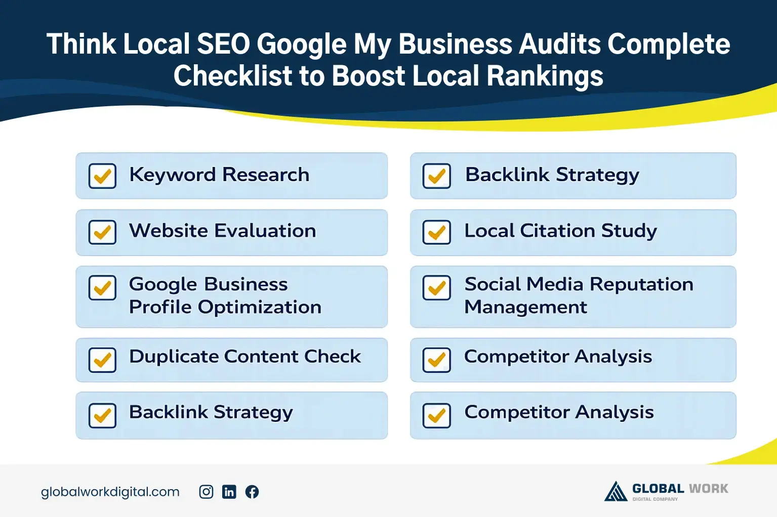Click the 'Duplicate Content Check' label text

pyautogui.click(x=245, y=356)
